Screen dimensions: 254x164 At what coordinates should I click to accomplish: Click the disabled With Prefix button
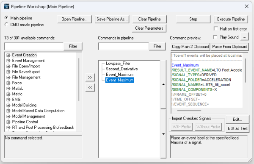[x=182, y=127]
